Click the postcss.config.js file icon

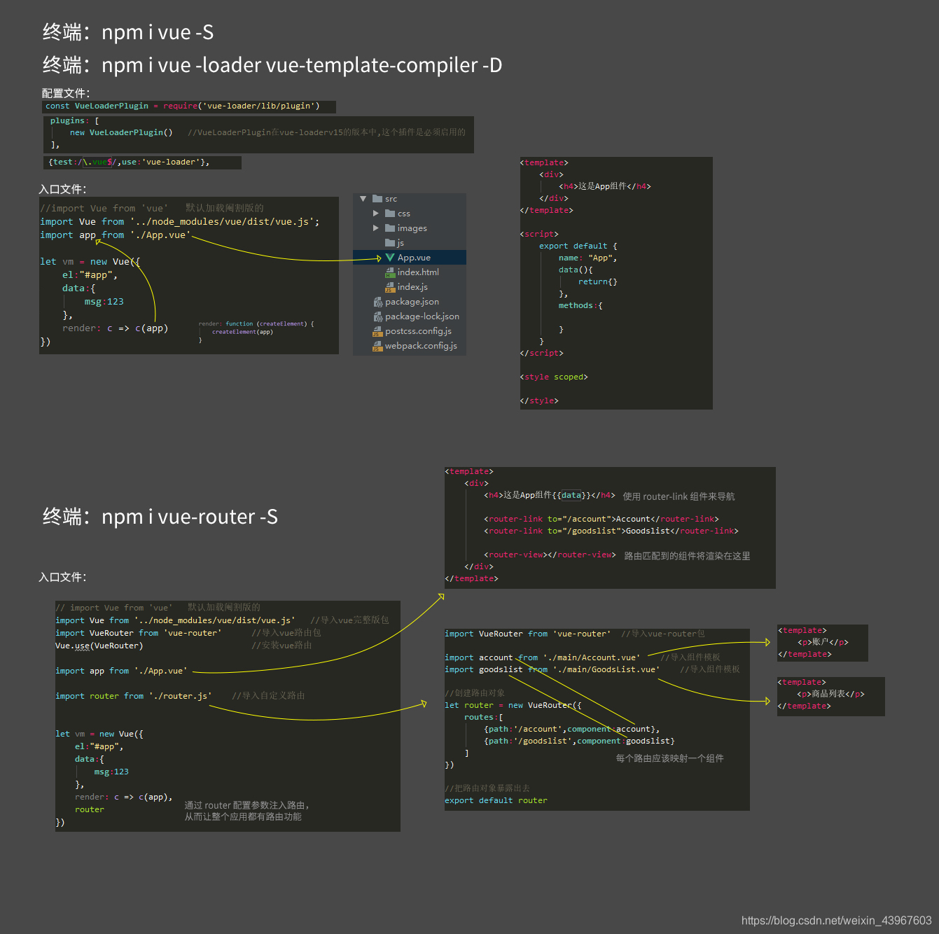(x=377, y=331)
